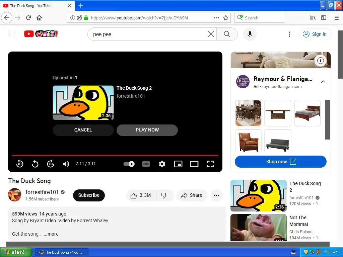Enable miniplayer mode
This screenshot has height=257, width=343.
coord(178,164)
